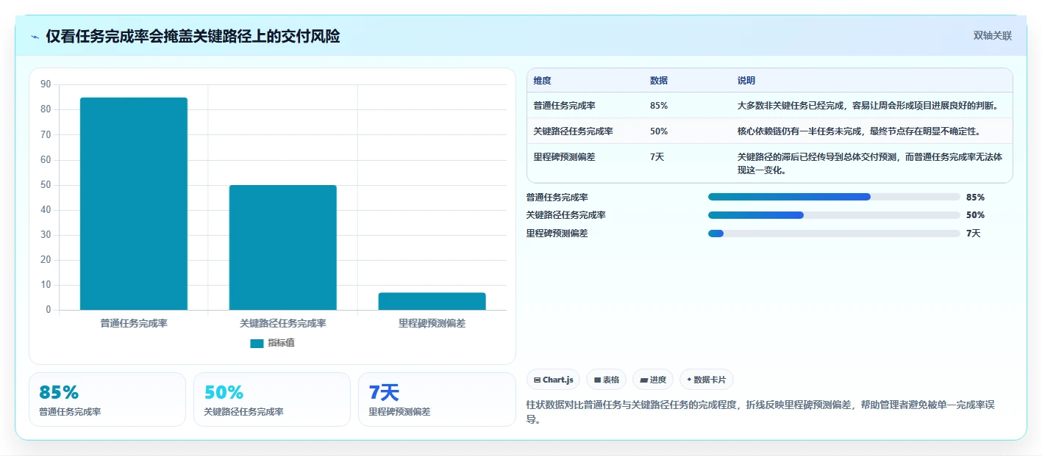The image size is (1042, 456).
Task: Click x-axis label 普通任务完成率
Action: pyautogui.click(x=134, y=323)
